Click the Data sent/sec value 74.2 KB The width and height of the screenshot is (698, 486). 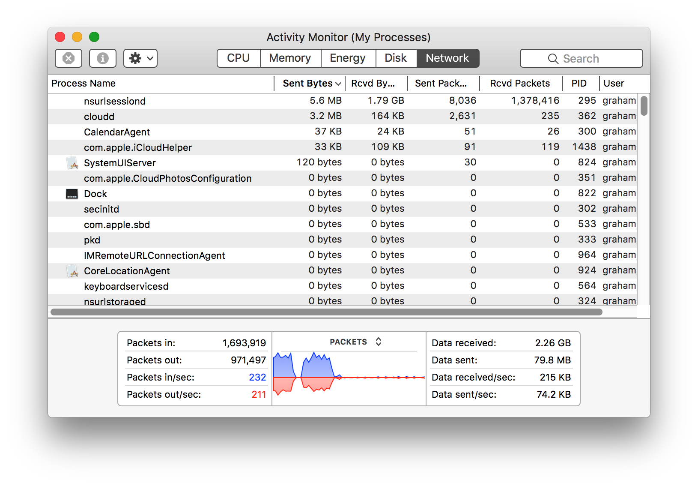(554, 394)
